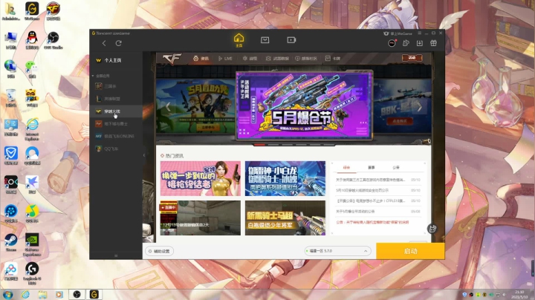Open the download manager icon in WeGame
Image resolution: width=535 pixels, height=300 pixels.
[420, 43]
